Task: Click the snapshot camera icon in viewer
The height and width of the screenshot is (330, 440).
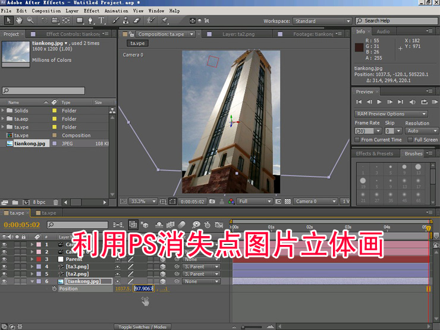Action: pyautogui.click(x=212, y=202)
